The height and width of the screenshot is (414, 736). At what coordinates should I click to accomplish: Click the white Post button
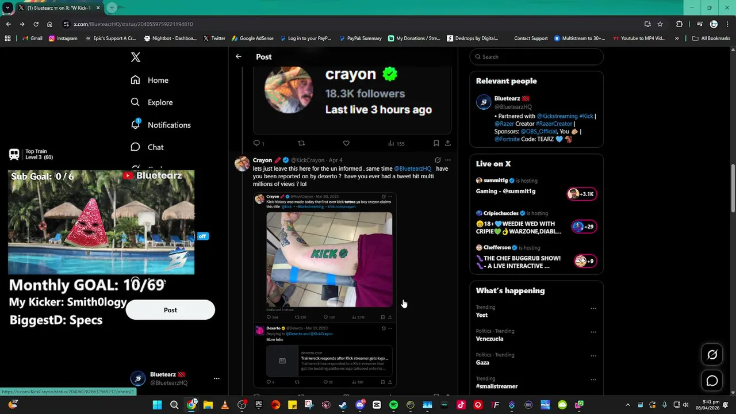(x=170, y=310)
